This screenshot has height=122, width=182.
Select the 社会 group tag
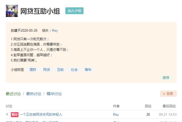pos(74,70)
